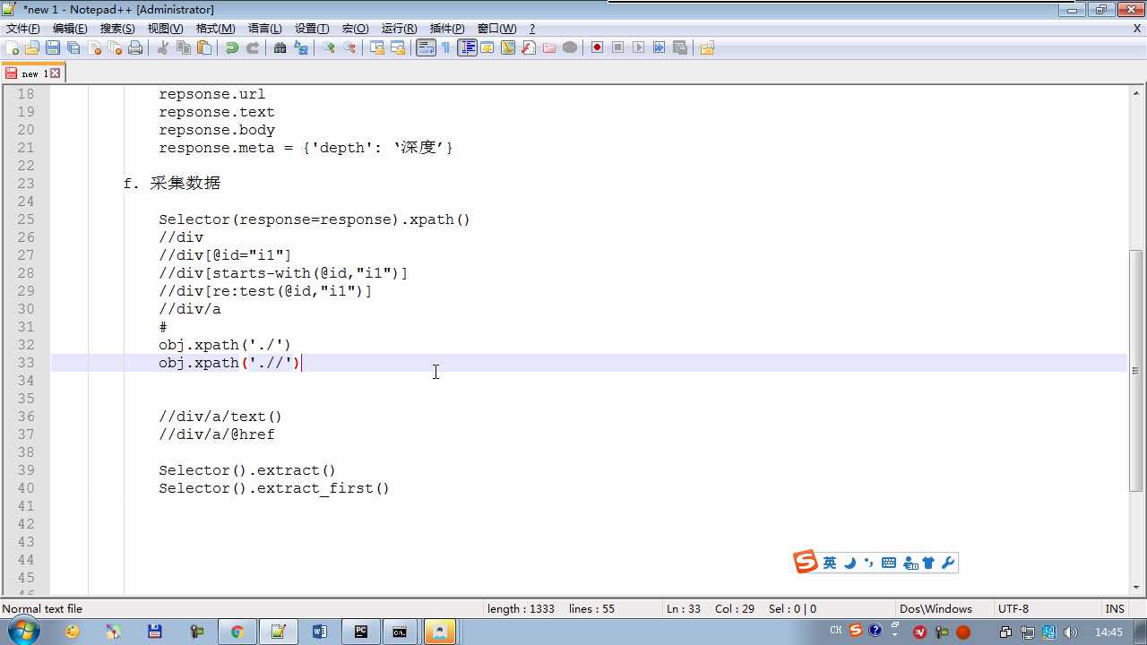Save the current document via toolbar
1147x645 pixels.
53,48
